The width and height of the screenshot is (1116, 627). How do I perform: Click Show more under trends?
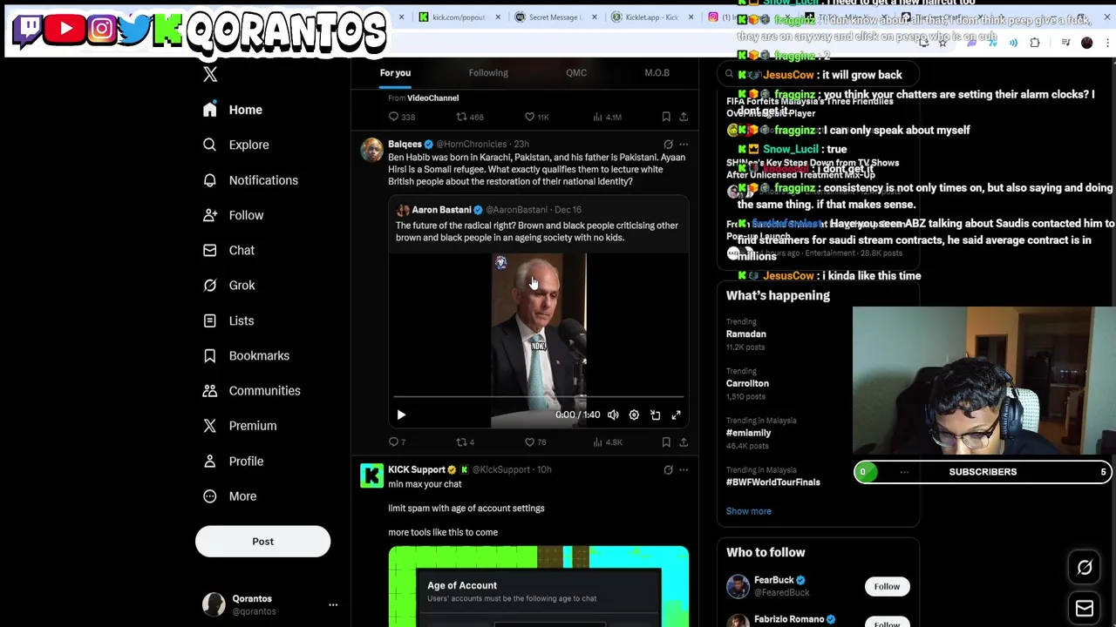(749, 511)
